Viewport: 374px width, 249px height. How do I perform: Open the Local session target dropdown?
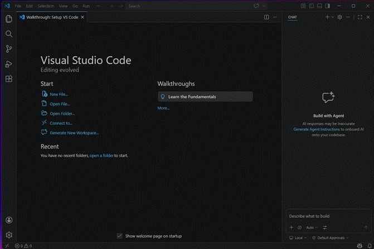(298, 238)
